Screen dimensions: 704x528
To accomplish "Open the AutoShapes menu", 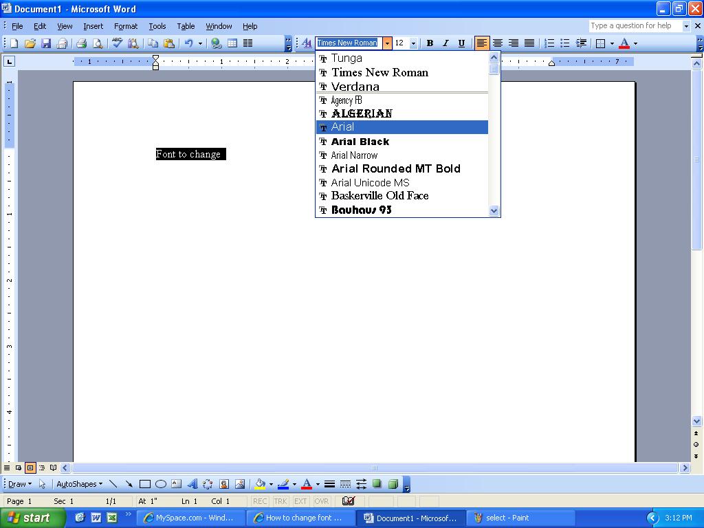I will coord(80,484).
